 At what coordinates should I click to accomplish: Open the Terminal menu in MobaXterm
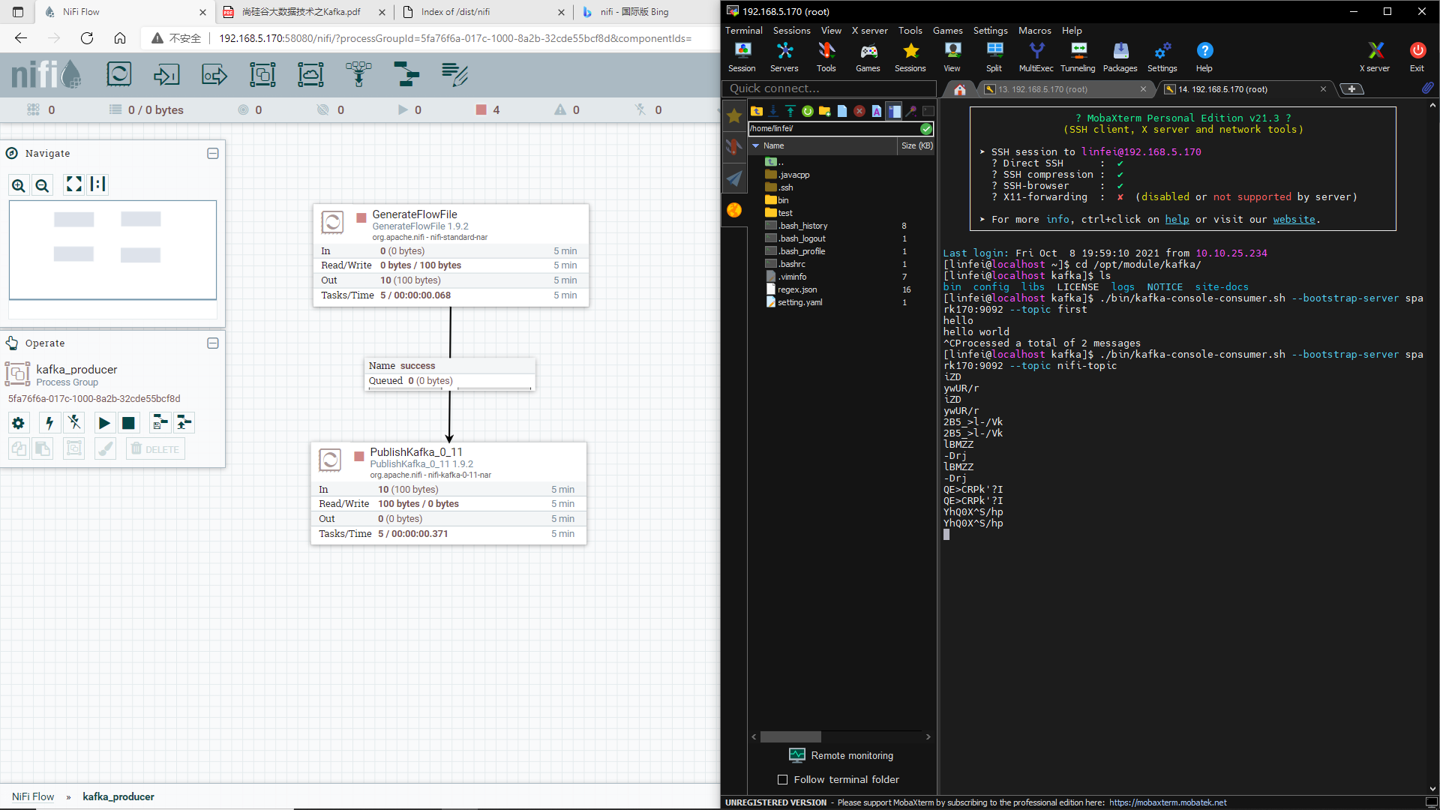click(744, 31)
